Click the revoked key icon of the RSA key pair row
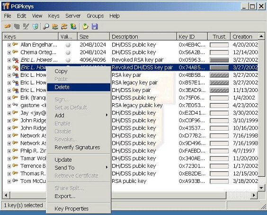 coord(16,60)
